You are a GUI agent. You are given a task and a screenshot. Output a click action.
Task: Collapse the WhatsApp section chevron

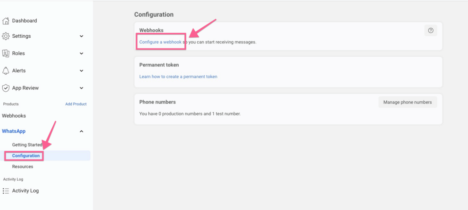pyautogui.click(x=82, y=131)
